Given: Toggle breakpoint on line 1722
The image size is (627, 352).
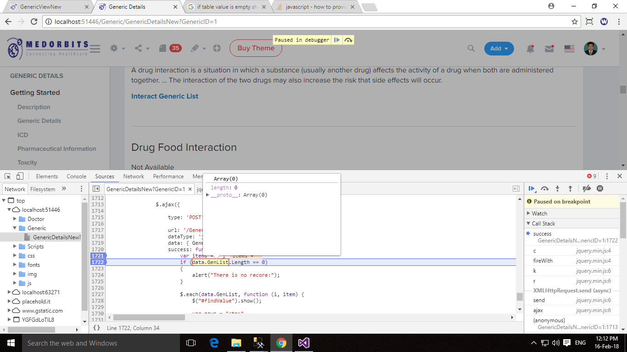Looking at the screenshot, I should click(97, 262).
